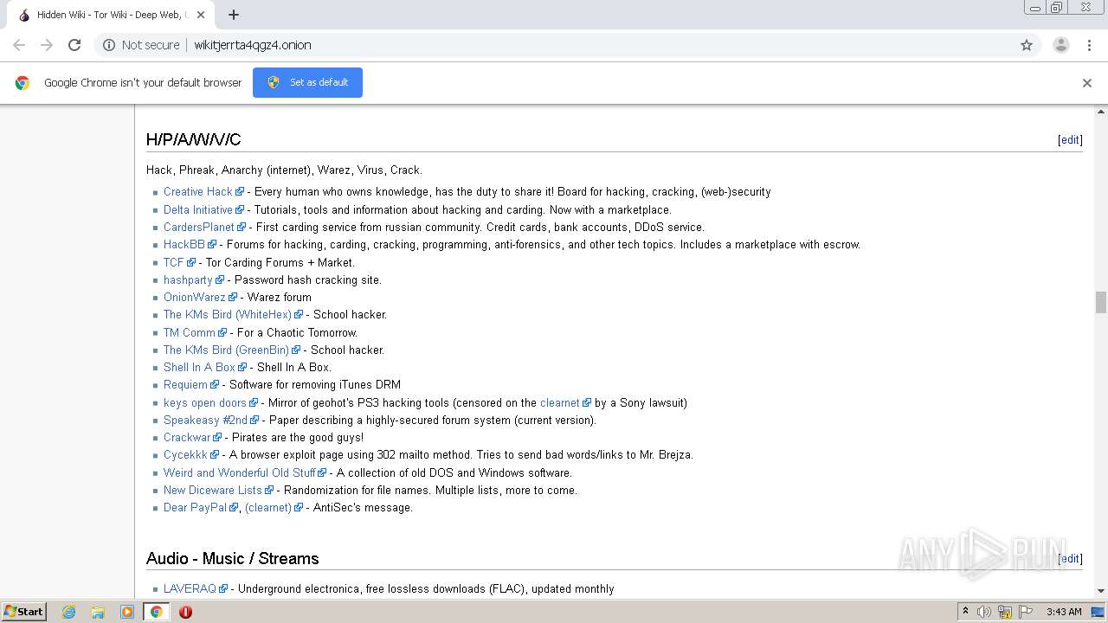Dismiss the default browser notification bar
This screenshot has width=1108, height=623.
click(x=1087, y=83)
